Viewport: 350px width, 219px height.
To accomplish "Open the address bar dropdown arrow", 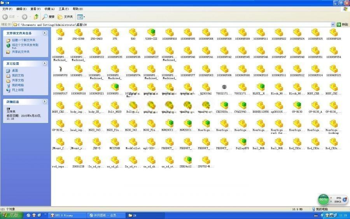I will [333, 25].
